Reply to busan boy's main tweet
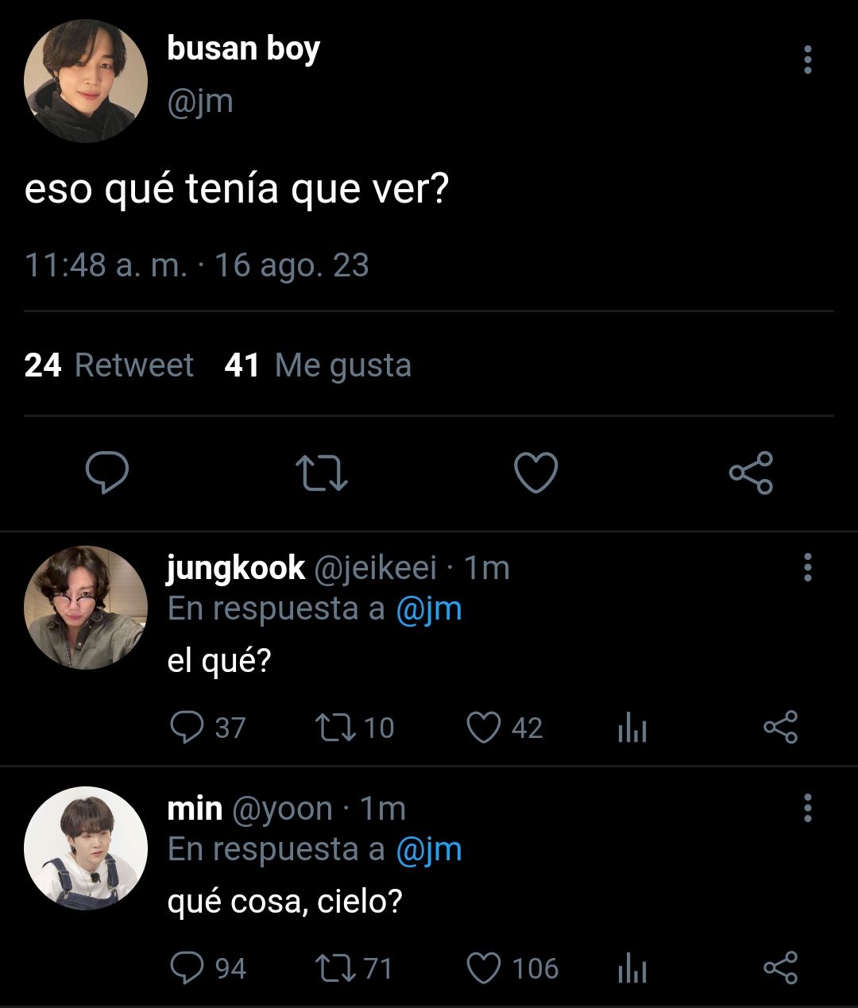Image resolution: width=858 pixels, height=1008 pixels. (107, 473)
